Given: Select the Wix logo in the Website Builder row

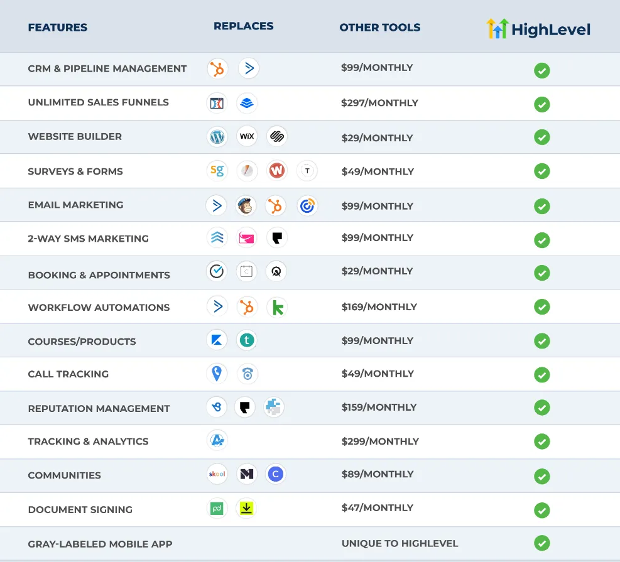Looking at the screenshot, I should 247,136.
